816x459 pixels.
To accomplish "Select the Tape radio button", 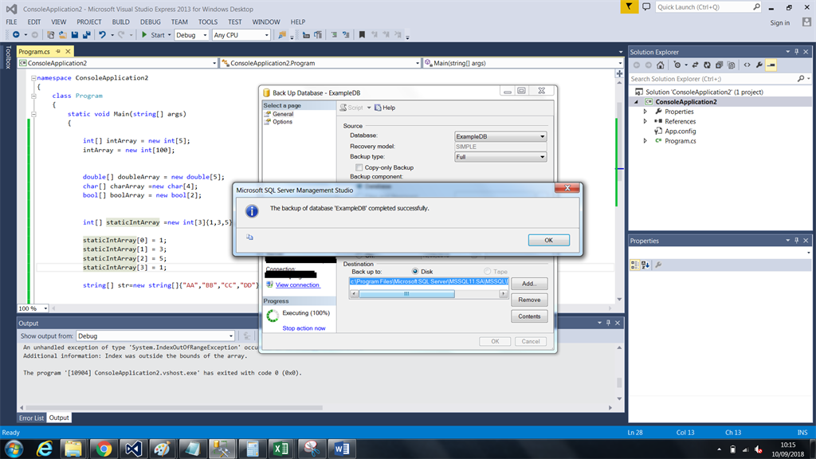I will (x=487, y=272).
